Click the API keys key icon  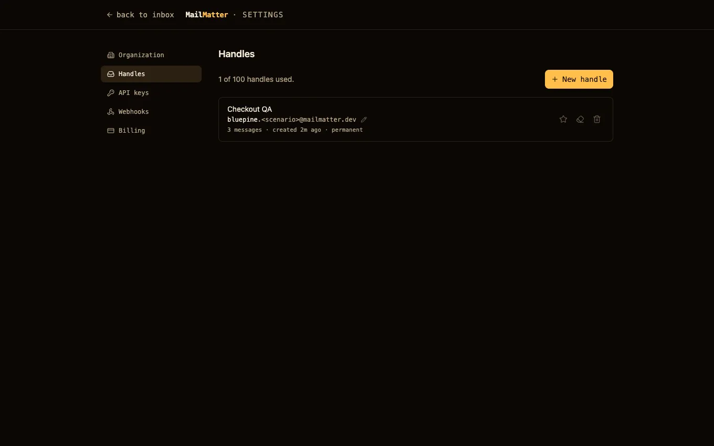point(111,93)
